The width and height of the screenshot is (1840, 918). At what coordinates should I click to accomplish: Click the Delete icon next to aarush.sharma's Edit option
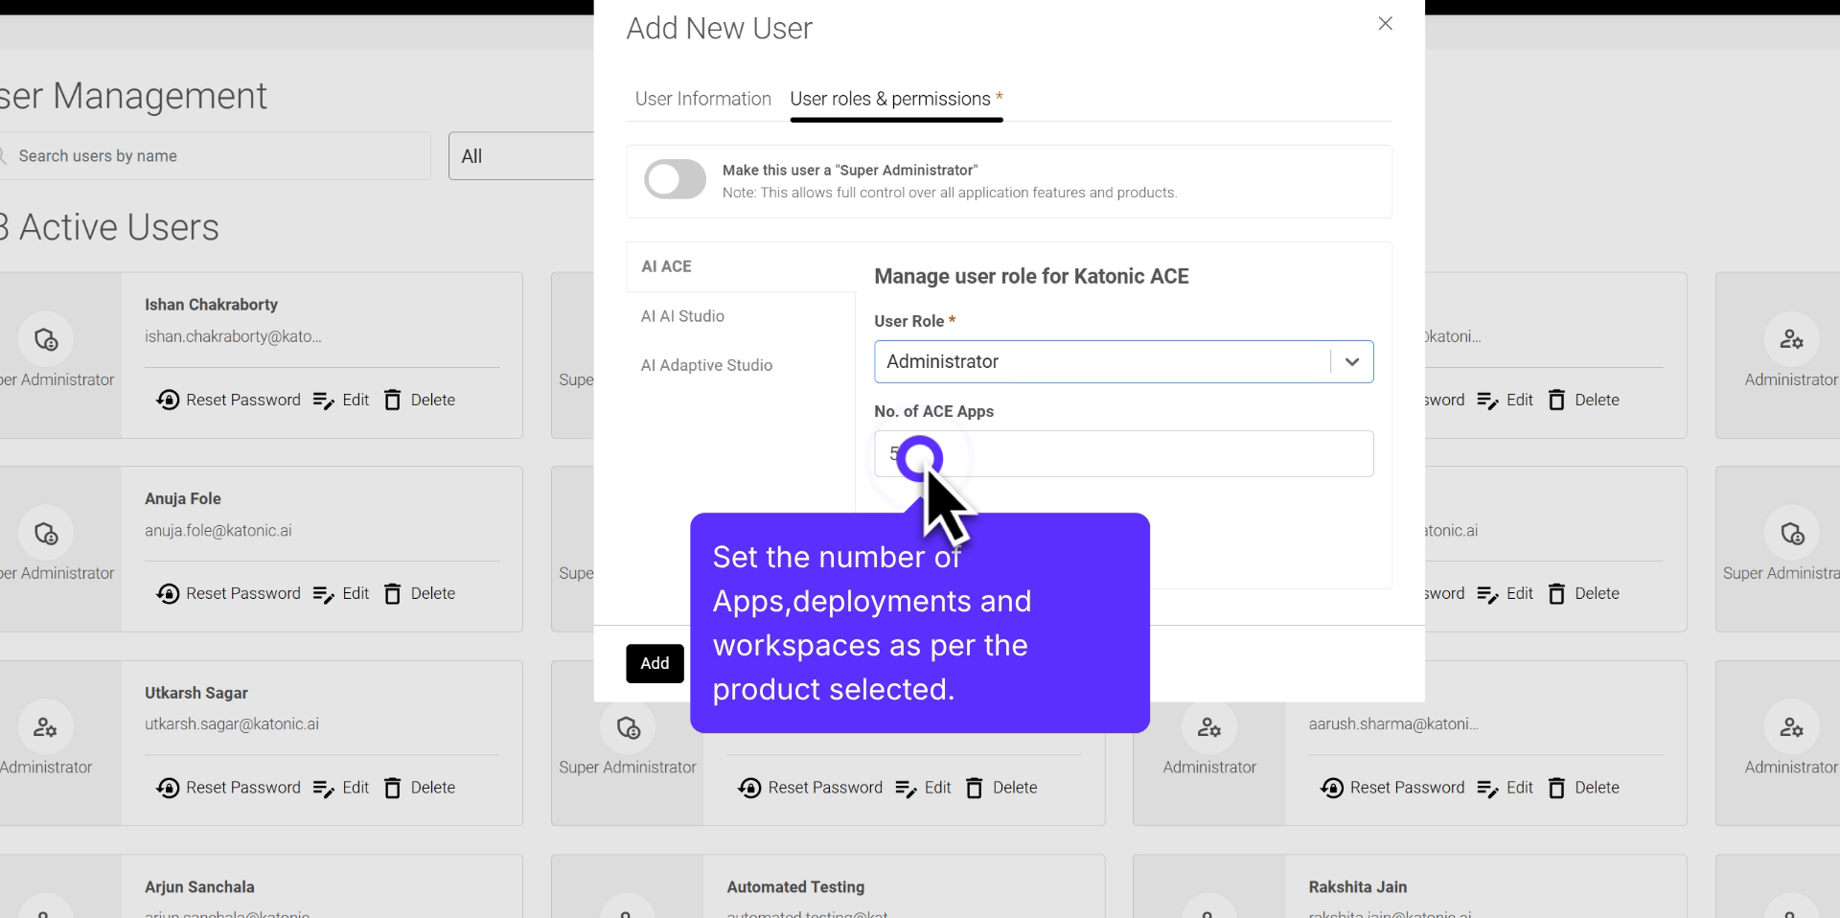coord(1555,788)
